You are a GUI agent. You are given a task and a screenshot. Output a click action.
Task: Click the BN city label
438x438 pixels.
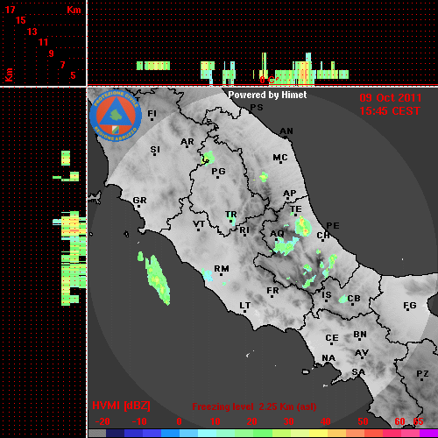[x=360, y=335]
